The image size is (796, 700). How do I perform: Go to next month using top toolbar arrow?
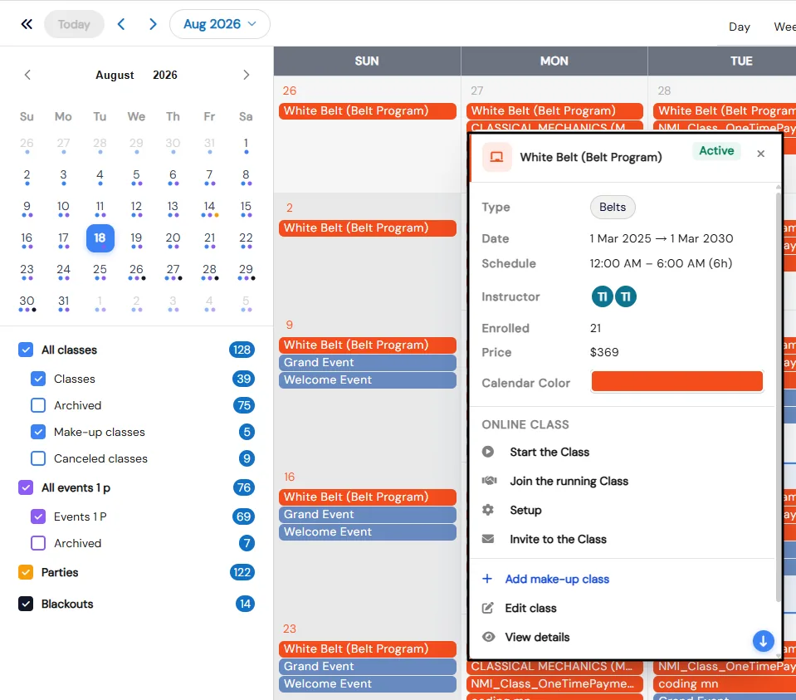point(153,24)
